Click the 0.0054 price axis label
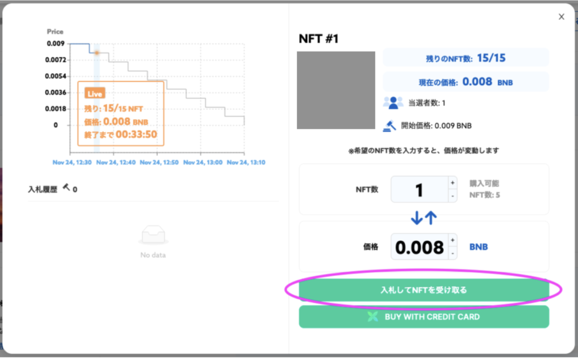578x359 pixels. click(55, 76)
